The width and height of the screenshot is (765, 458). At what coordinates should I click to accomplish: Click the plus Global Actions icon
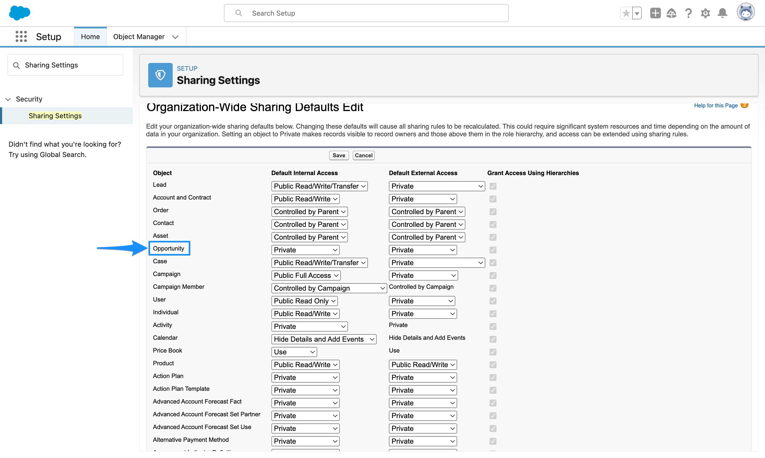tap(656, 13)
